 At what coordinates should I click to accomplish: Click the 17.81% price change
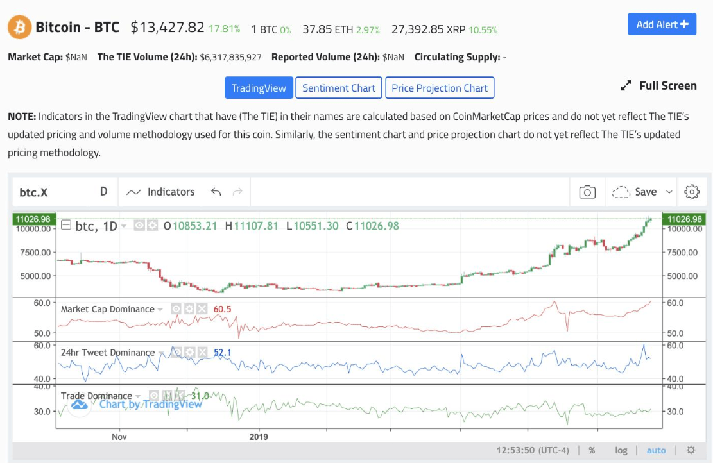(x=224, y=29)
